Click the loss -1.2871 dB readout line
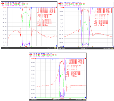This screenshot has height=101, width=114. point(43,25)
